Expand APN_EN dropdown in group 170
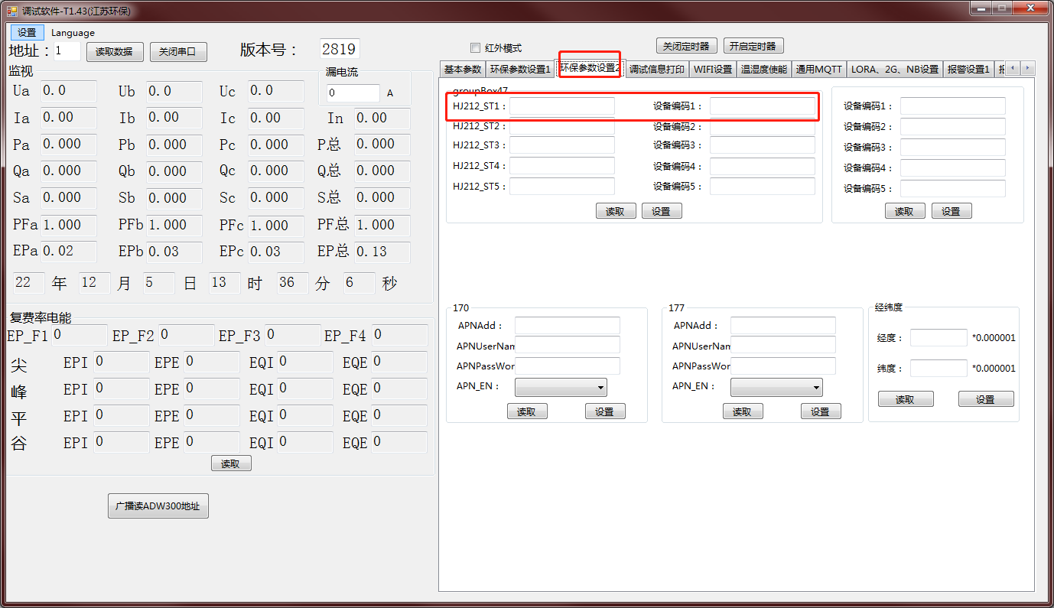Image resolution: width=1054 pixels, height=608 pixels. pyautogui.click(x=561, y=388)
